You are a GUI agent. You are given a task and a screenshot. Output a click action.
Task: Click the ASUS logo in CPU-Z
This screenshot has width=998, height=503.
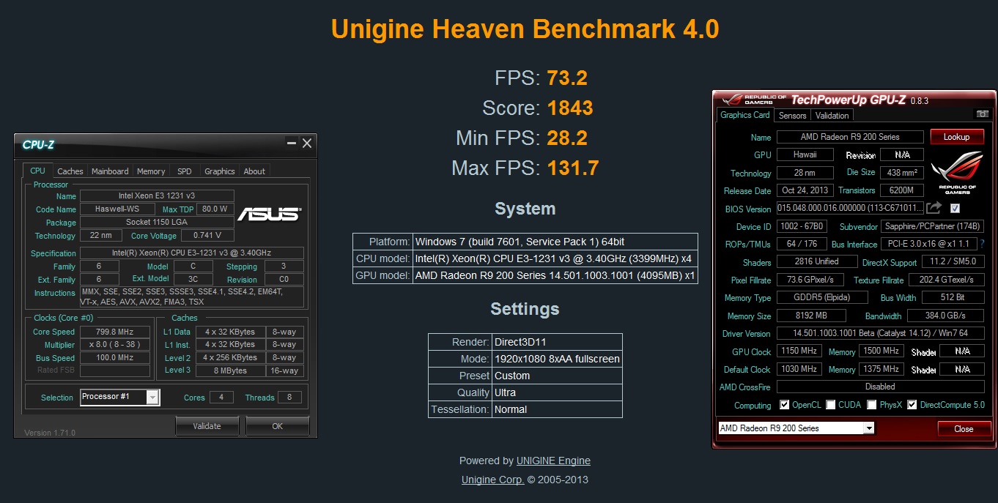tap(268, 214)
